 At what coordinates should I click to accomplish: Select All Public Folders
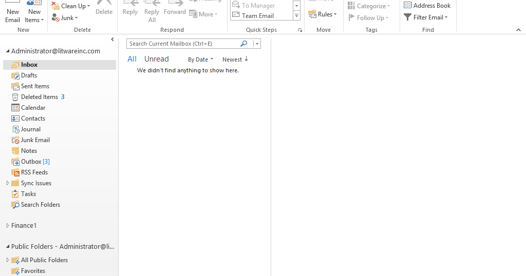(44, 260)
